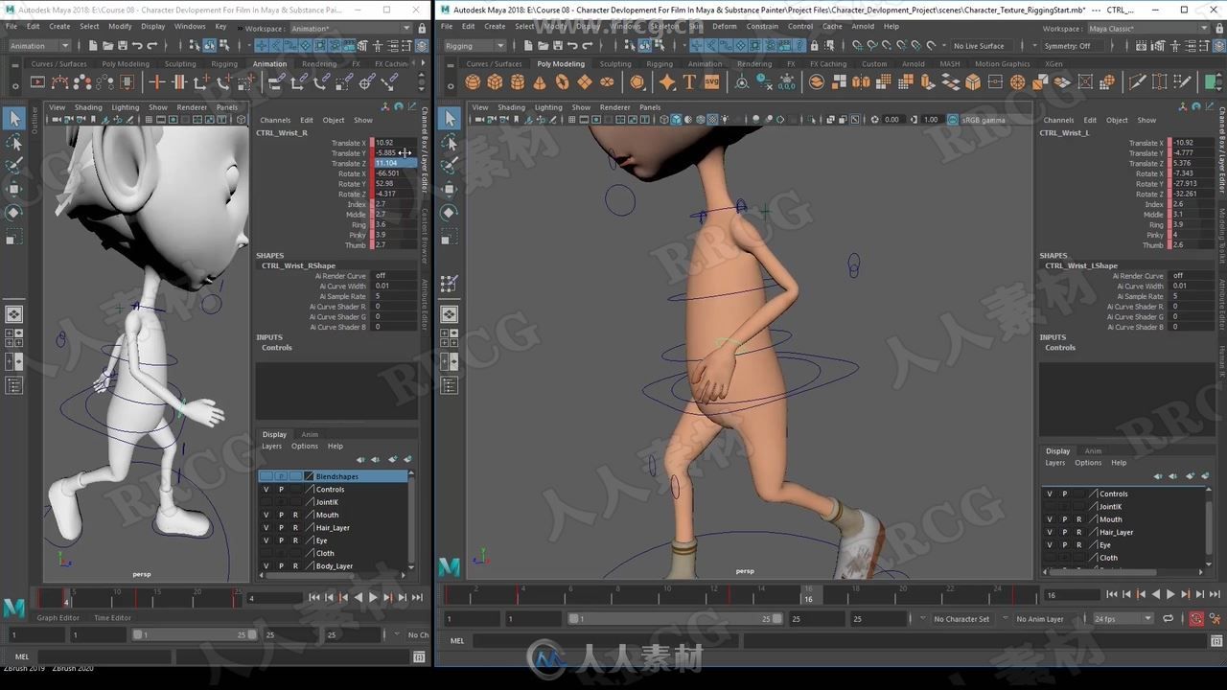
Task: Undo icon in right window toolbar
Action: pos(571,45)
